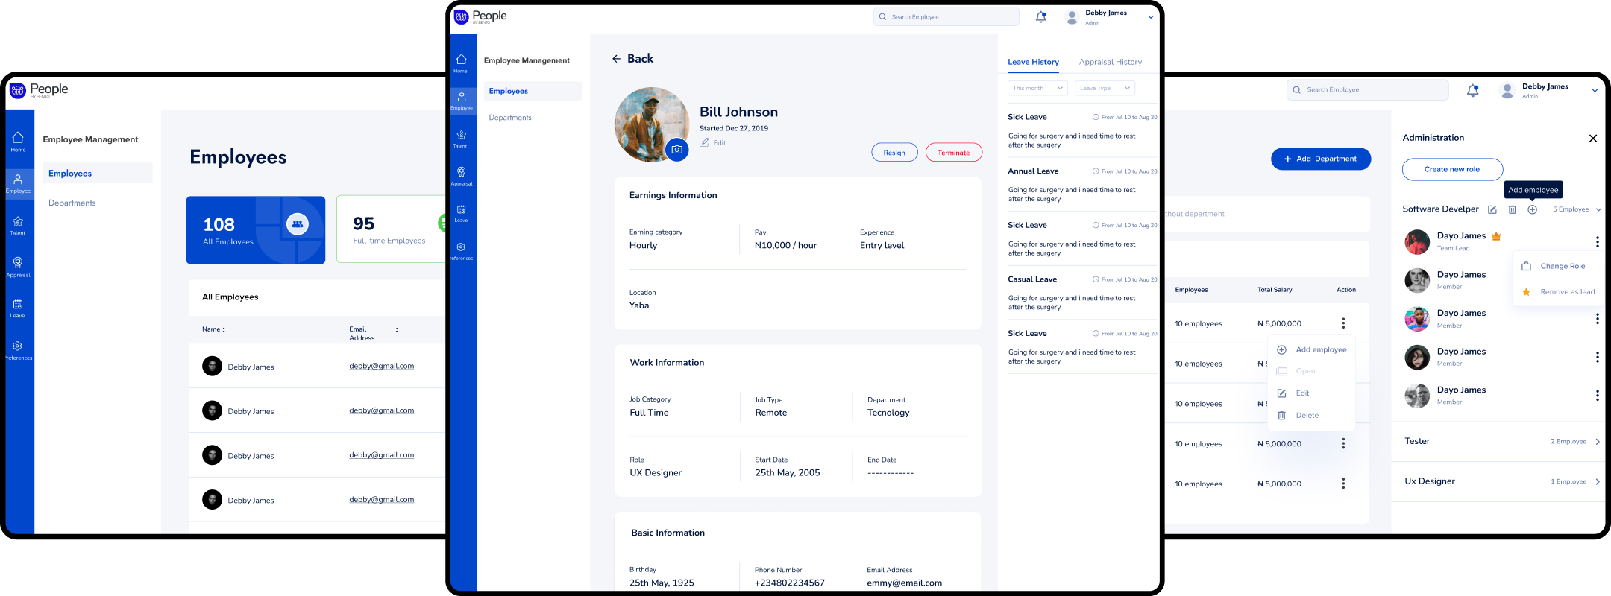Open Leave in the center window sidebar
Image resolution: width=1611 pixels, height=596 pixels.
click(461, 213)
